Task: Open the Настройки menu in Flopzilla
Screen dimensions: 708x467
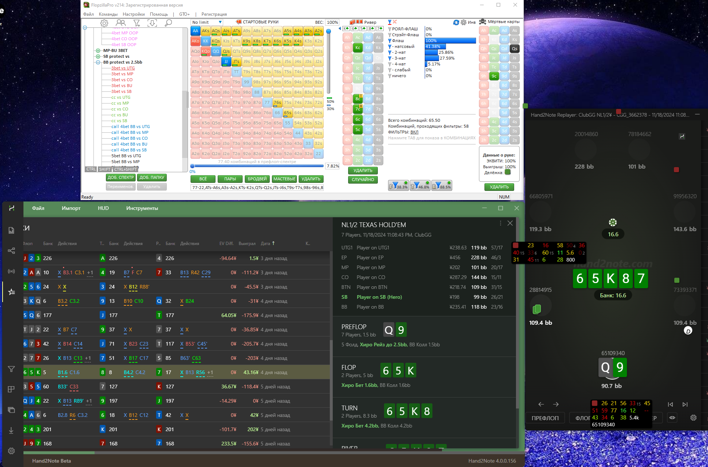Action: click(x=134, y=14)
